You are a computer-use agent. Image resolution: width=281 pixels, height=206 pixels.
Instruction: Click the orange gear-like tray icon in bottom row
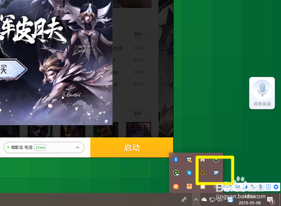[176, 186]
